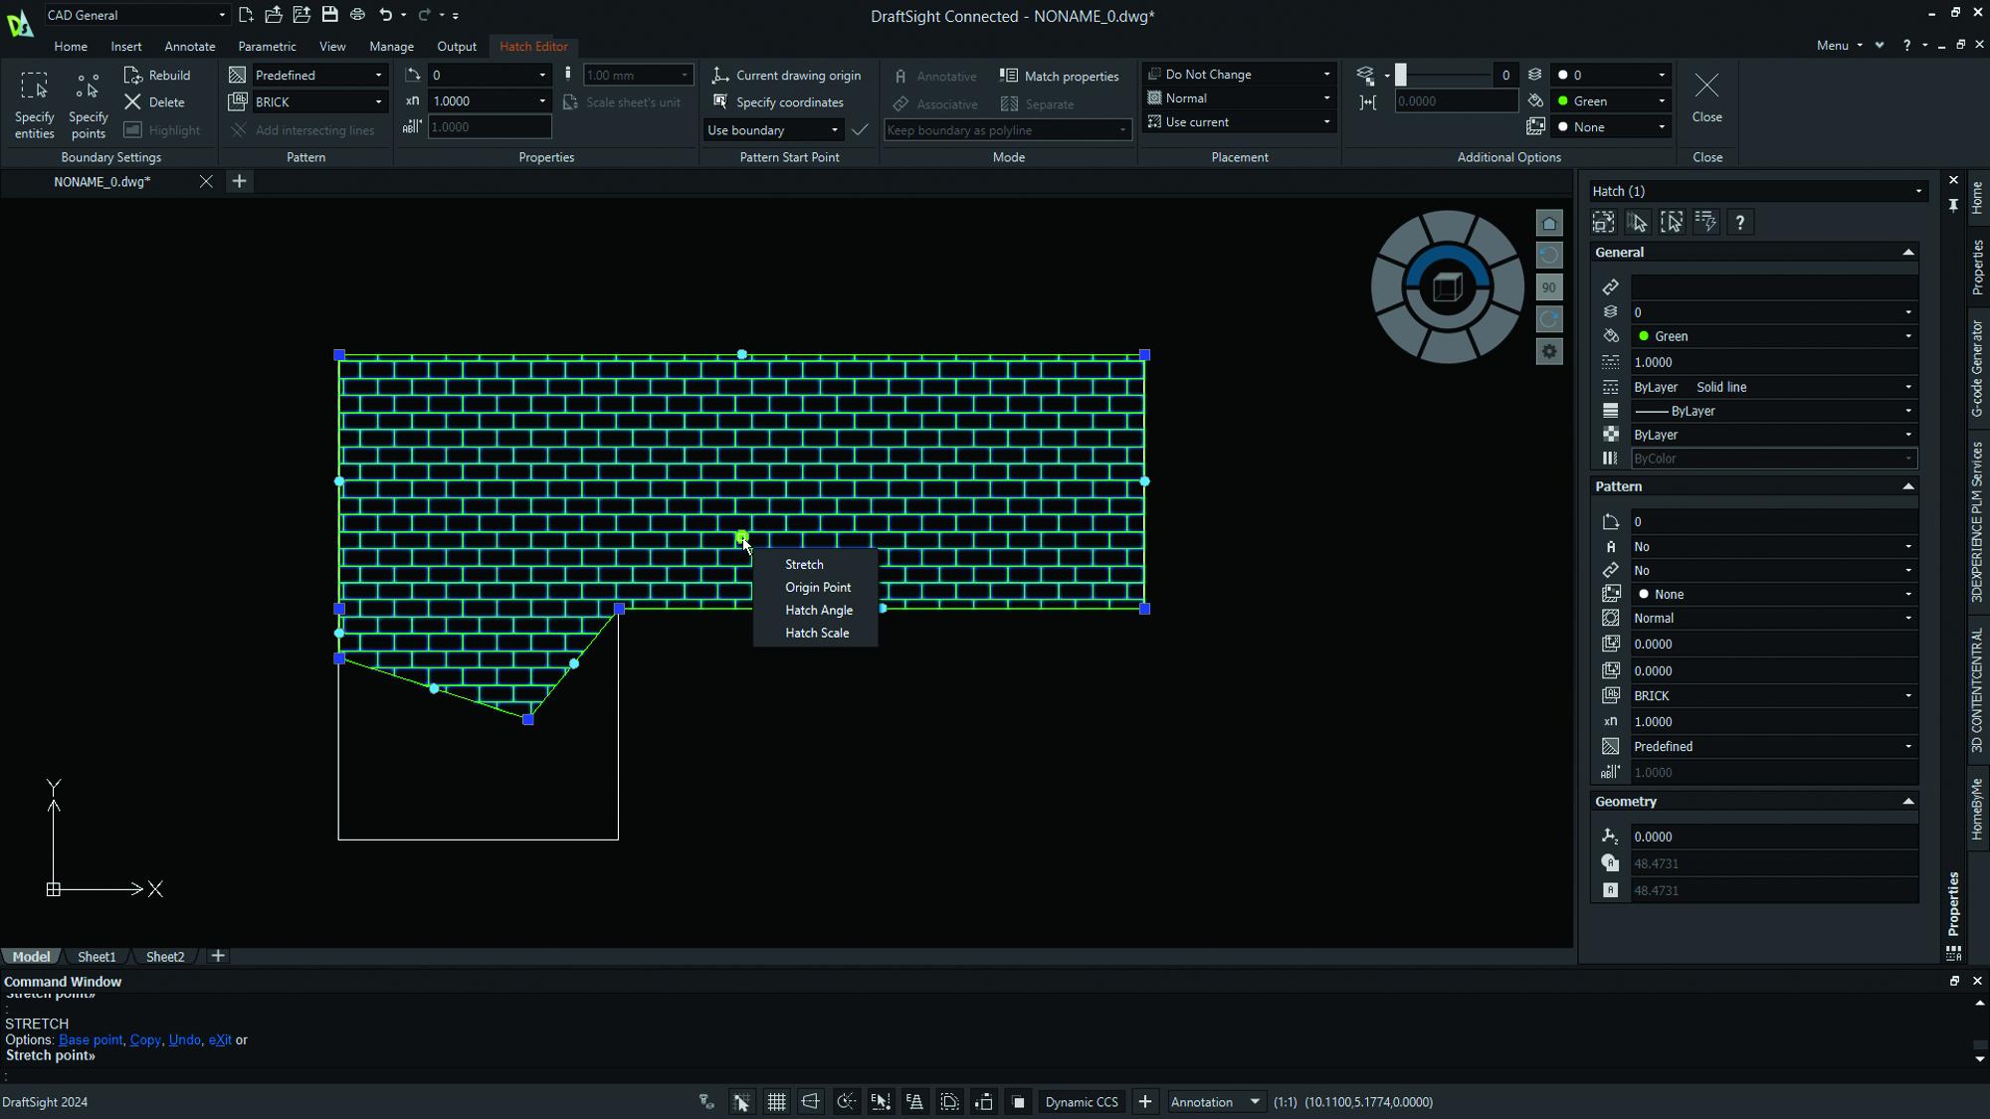The width and height of the screenshot is (1990, 1119).
Task: Open the Predefined pattern type dropdown
Action: pyautogui.click(x=318, y=76)
